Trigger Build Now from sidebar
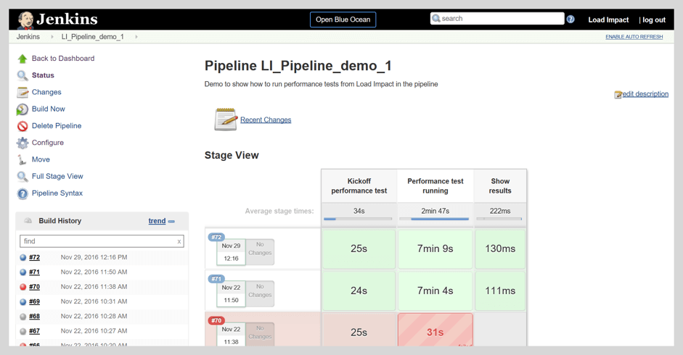 [49, 109]
